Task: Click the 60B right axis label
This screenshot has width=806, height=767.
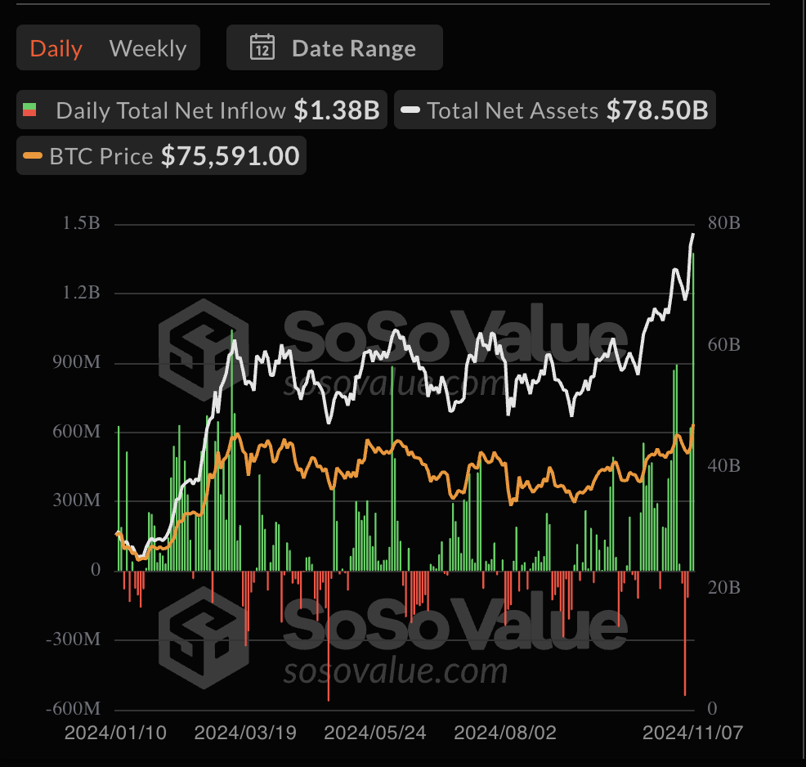Action: tap(723, 344)
